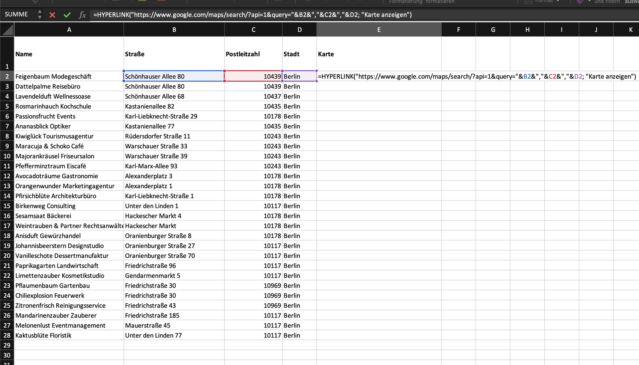
Task: Select column F header
Action: coord(458,30)
